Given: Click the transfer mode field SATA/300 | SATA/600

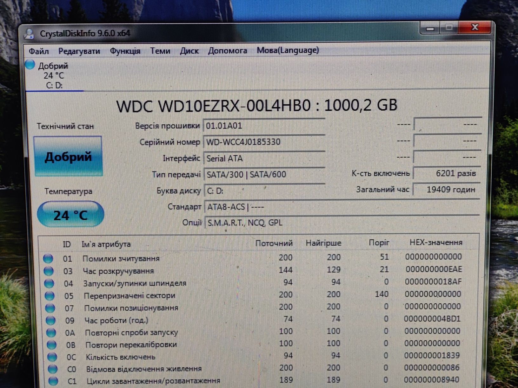Looking at the screenshot, I should point(264,174).
